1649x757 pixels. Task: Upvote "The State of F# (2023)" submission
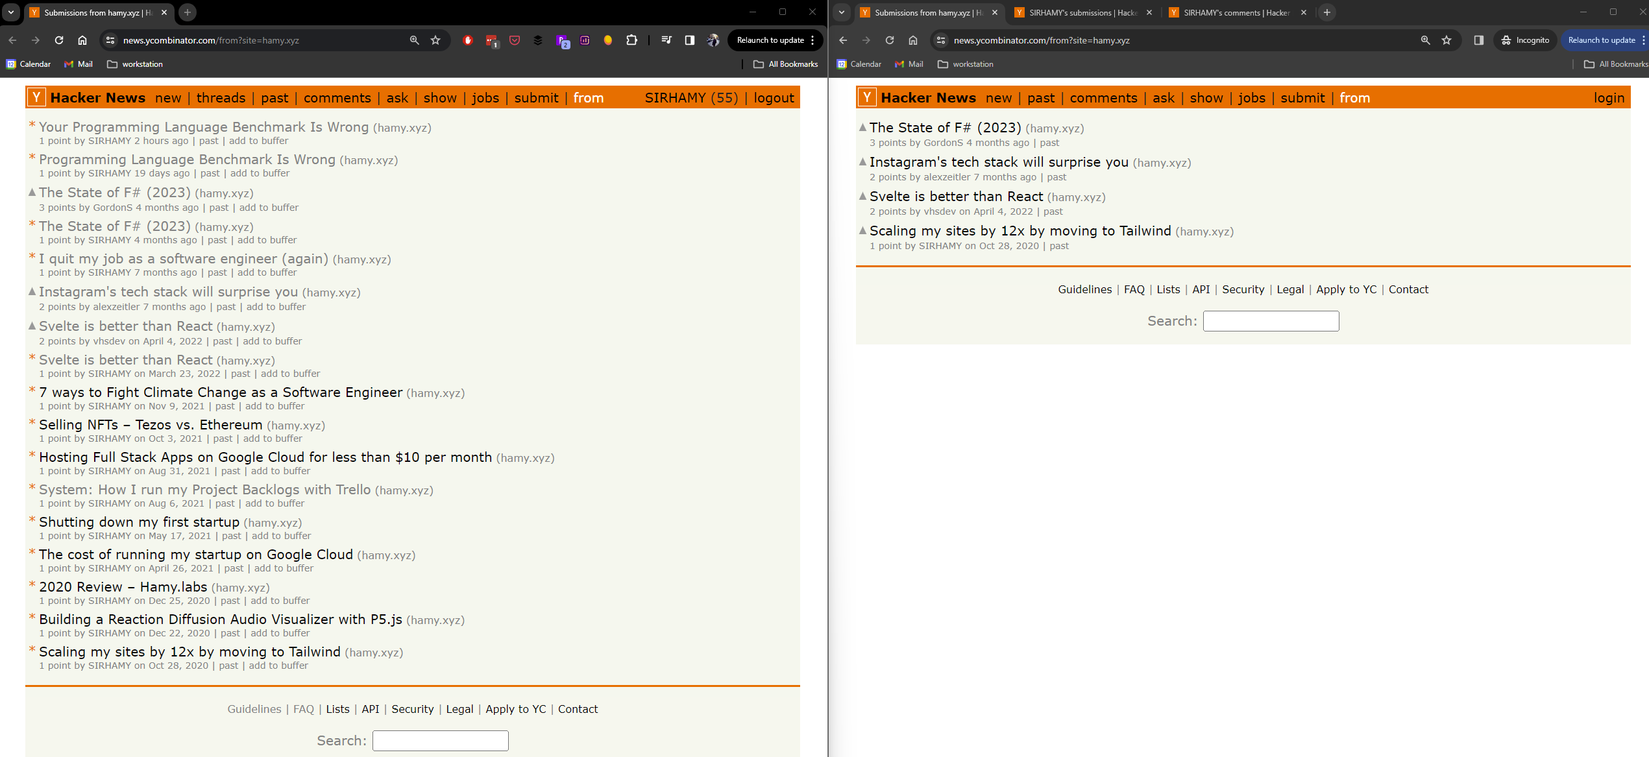pos(32,193)
